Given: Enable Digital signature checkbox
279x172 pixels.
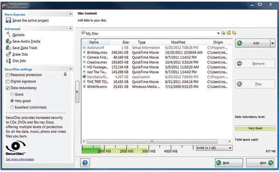Looking at the screenshot, I should [x=8, y=82].
